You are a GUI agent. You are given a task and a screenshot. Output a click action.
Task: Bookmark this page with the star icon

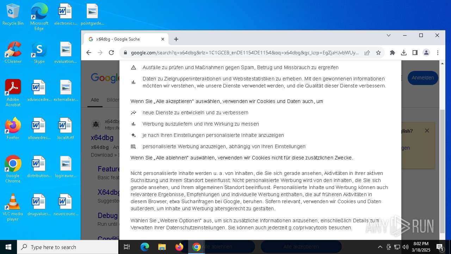[378, 53]
